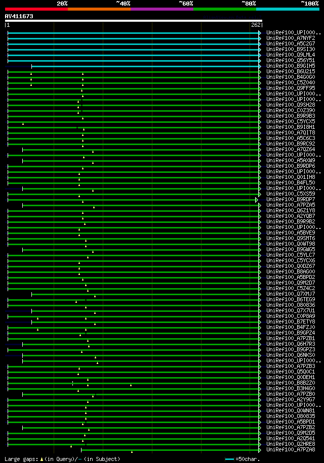Select label UniRef100_A7QZ64

coord(291,150)
